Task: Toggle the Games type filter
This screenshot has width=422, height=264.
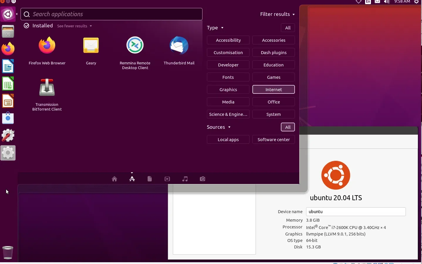Action: tap(274, 77)
